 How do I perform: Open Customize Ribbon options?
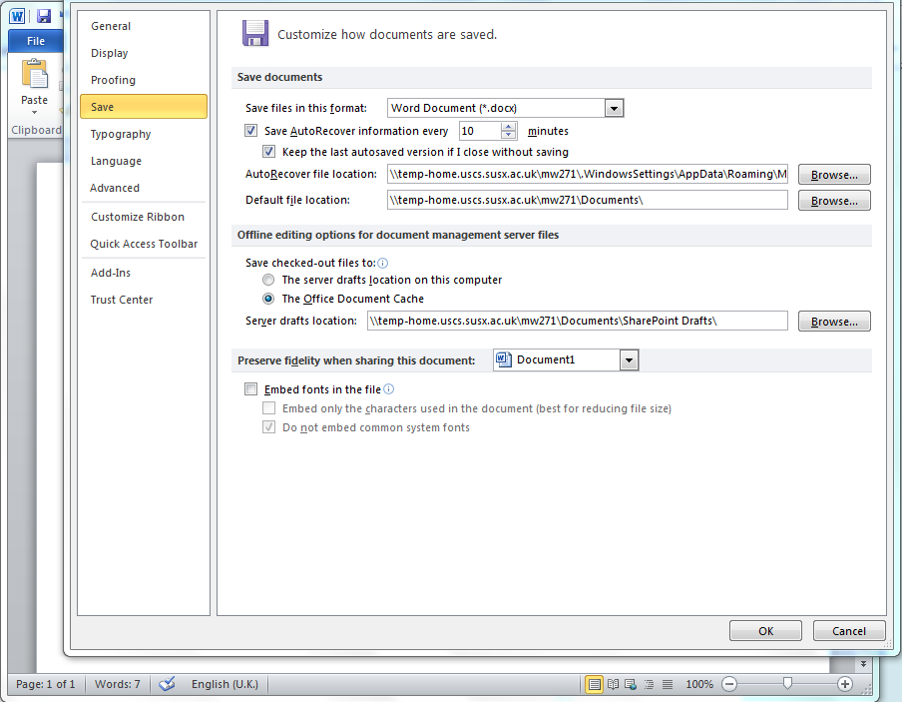144,217
